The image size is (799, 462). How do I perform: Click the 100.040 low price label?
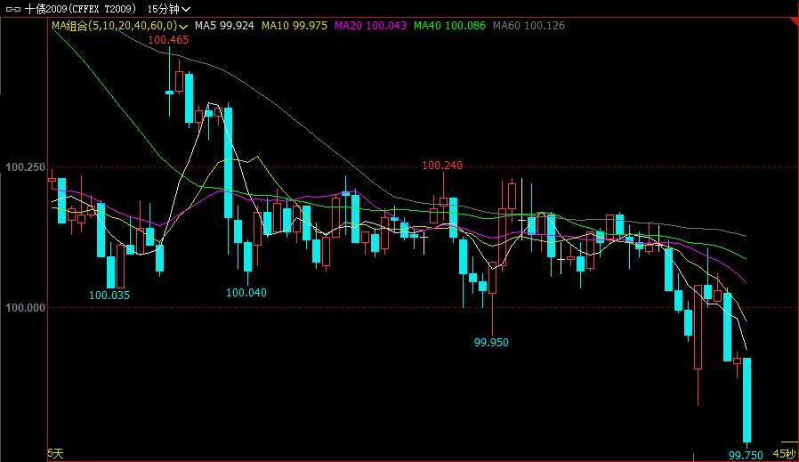(246, 292)
